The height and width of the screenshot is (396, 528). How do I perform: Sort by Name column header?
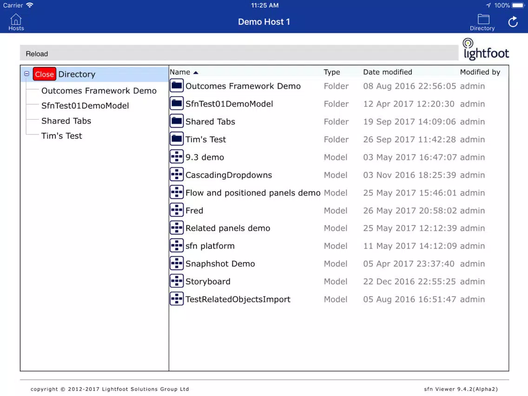pyautogui.click(x=184, y=72)
